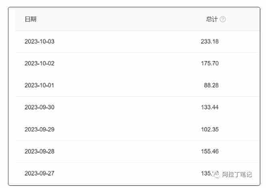Screen dimensions: 266x188
Task: Select the 2023-09-30 date cell
Action: (x=40, y=107)
